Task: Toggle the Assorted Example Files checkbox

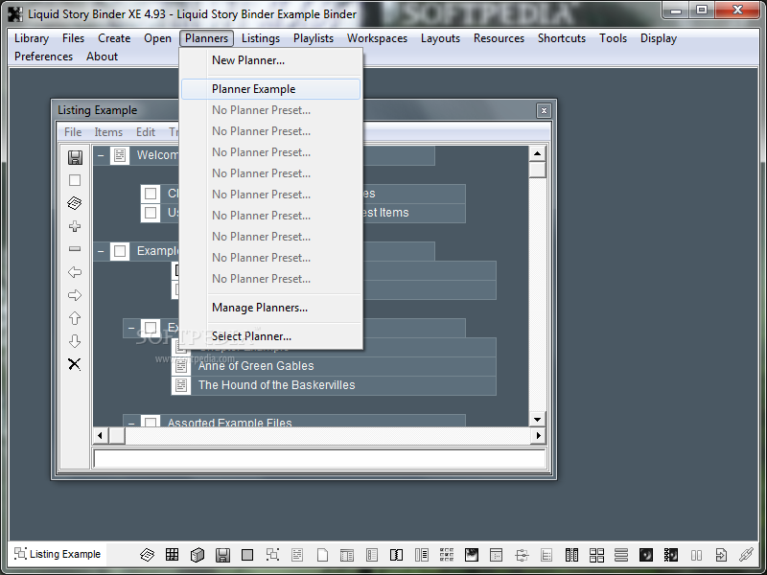Action: click(x=151, y=421)
